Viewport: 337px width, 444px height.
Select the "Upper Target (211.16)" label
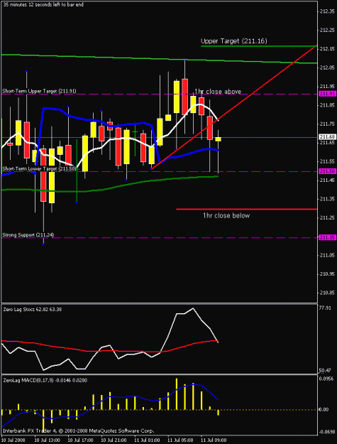(x=234, y=41)
